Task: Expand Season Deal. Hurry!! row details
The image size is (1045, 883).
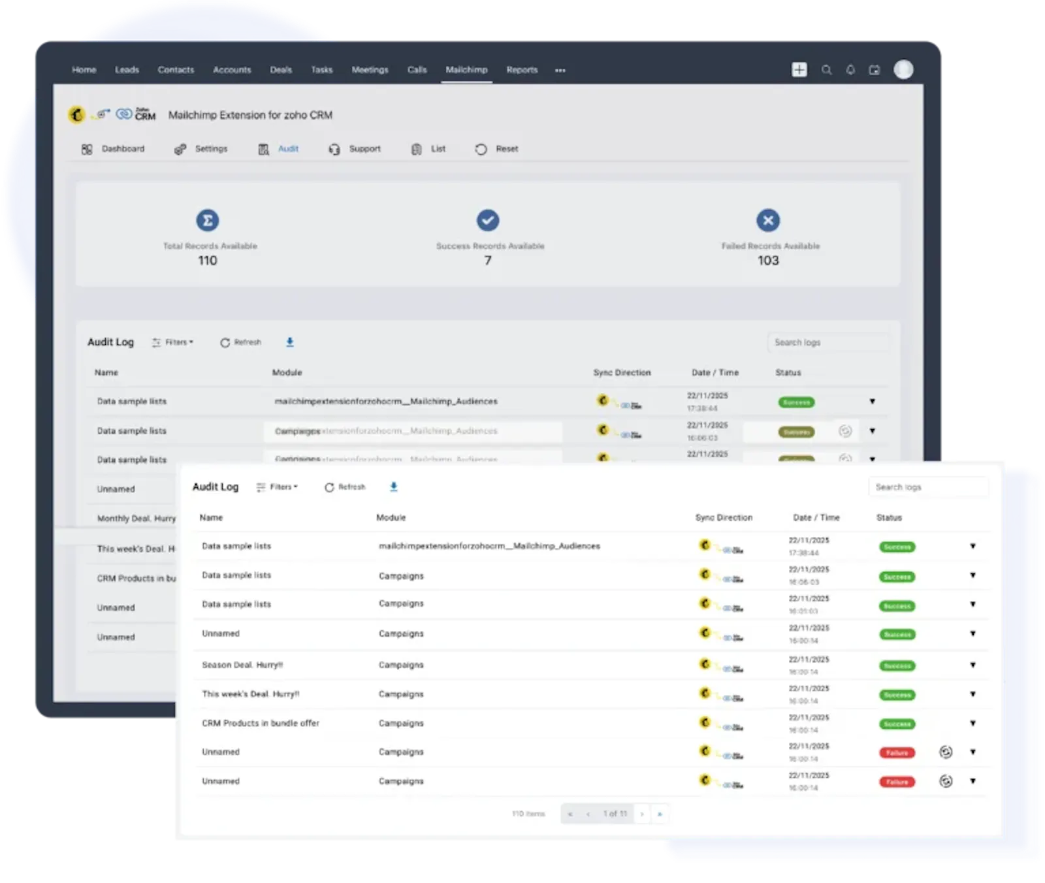Action: [973, 665]
